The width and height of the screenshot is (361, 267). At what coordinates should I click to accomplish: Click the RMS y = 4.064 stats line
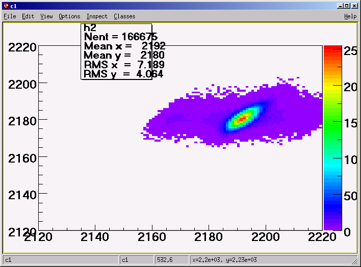[123, 74]
